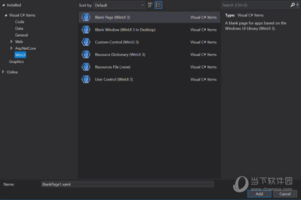Select Custom Control (WinUI 3) text
Screen dimensions: 301x200
(117, 42)
